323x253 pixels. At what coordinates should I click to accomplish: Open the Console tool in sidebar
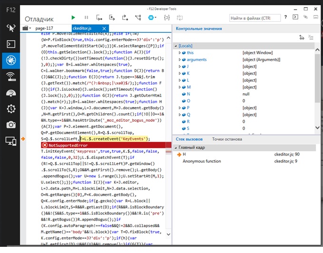click(11, 44)
